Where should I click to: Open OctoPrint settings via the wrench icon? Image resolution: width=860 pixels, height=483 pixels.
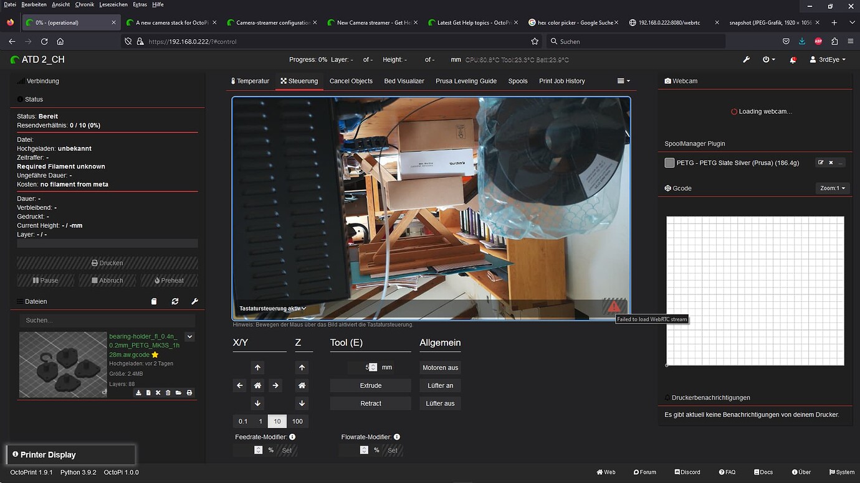(746, 60)
